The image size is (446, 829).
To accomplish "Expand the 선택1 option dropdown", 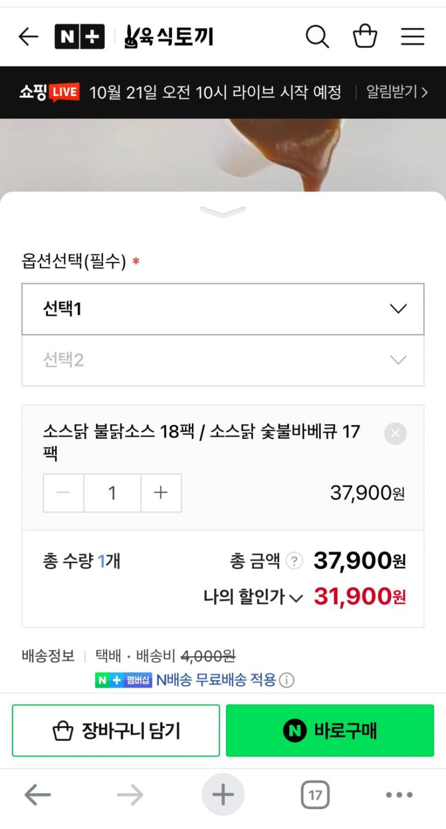I will (x=223, y=309).
